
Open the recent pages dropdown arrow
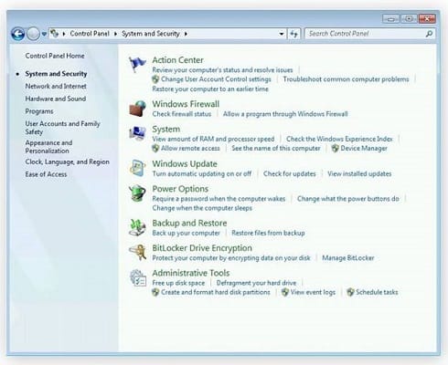point(44,34)
